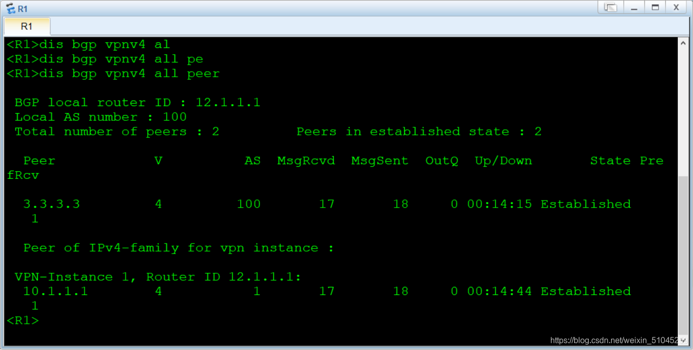This screenshot has height=350, width=693.
Task: Click the VPN-Instance 1 line
Action: (x=158, y=277)
